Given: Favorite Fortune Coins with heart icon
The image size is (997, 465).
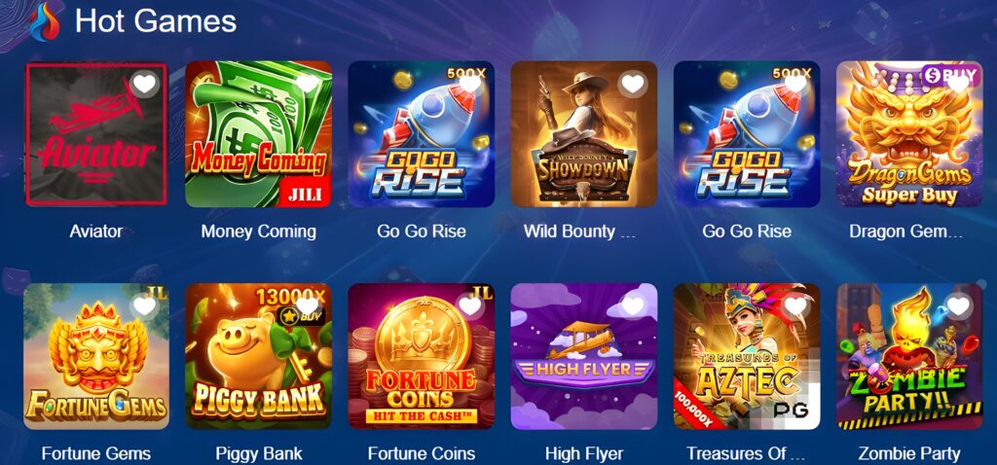Looking at the screenshot, I should [470, 305].
